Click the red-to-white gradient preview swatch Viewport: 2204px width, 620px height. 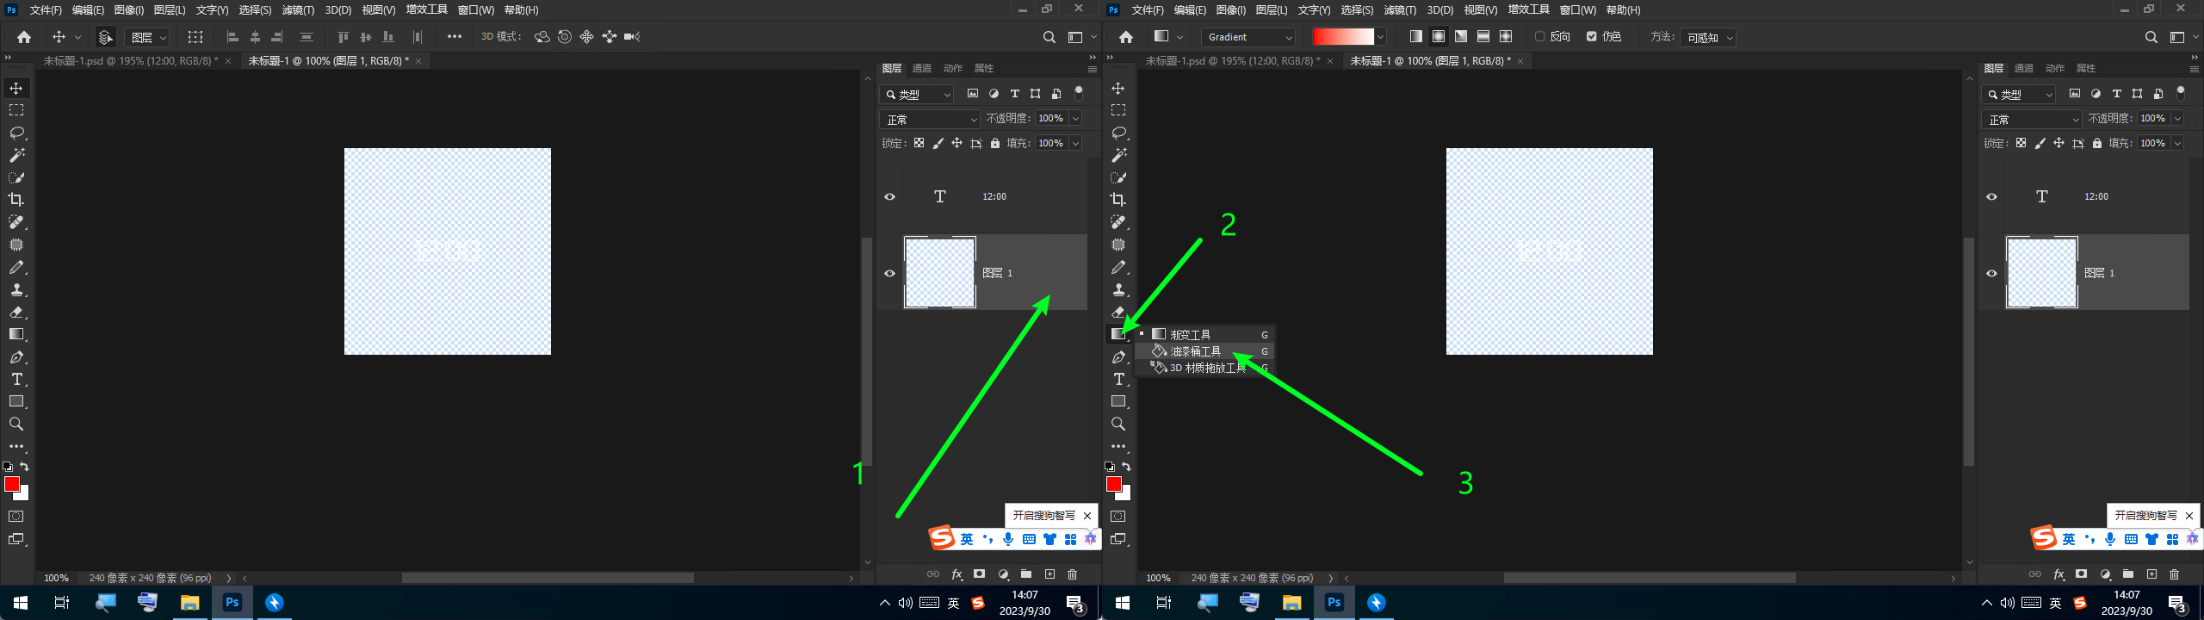coord(1342,37)
